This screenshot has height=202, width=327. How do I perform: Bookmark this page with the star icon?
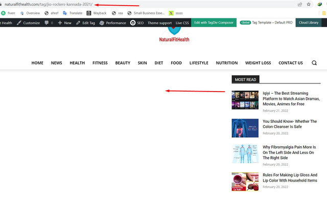(309, 4)
